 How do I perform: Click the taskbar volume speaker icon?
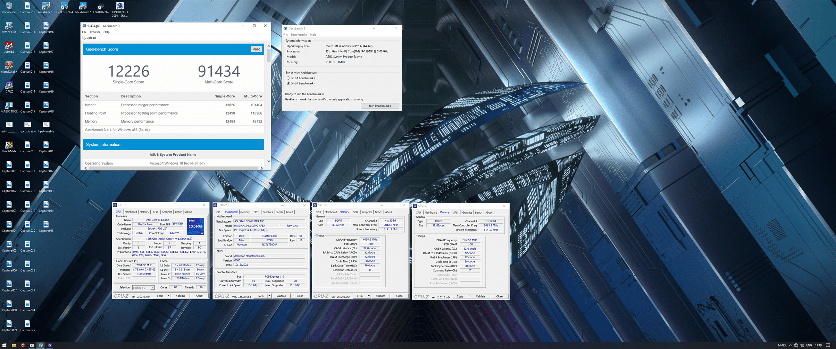click(x=802, y=345)
